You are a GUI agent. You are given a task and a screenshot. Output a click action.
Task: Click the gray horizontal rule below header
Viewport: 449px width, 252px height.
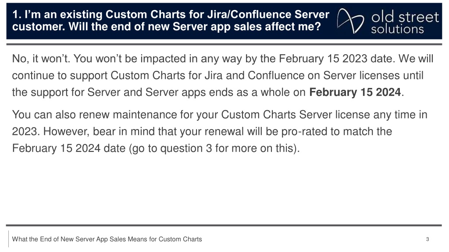[224, 44]
